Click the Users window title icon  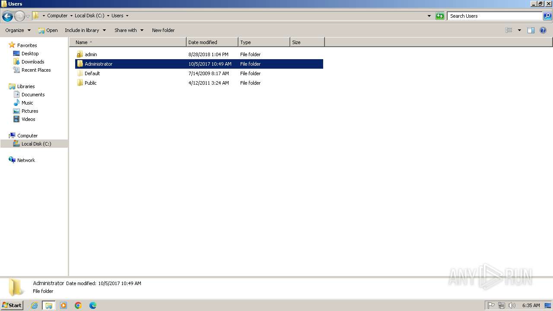pyautogui.click(x=4, y=3)
